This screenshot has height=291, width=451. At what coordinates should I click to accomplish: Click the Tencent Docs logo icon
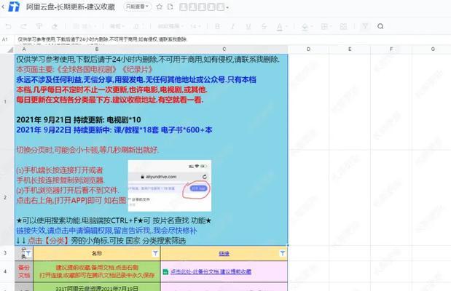[14, 7]
